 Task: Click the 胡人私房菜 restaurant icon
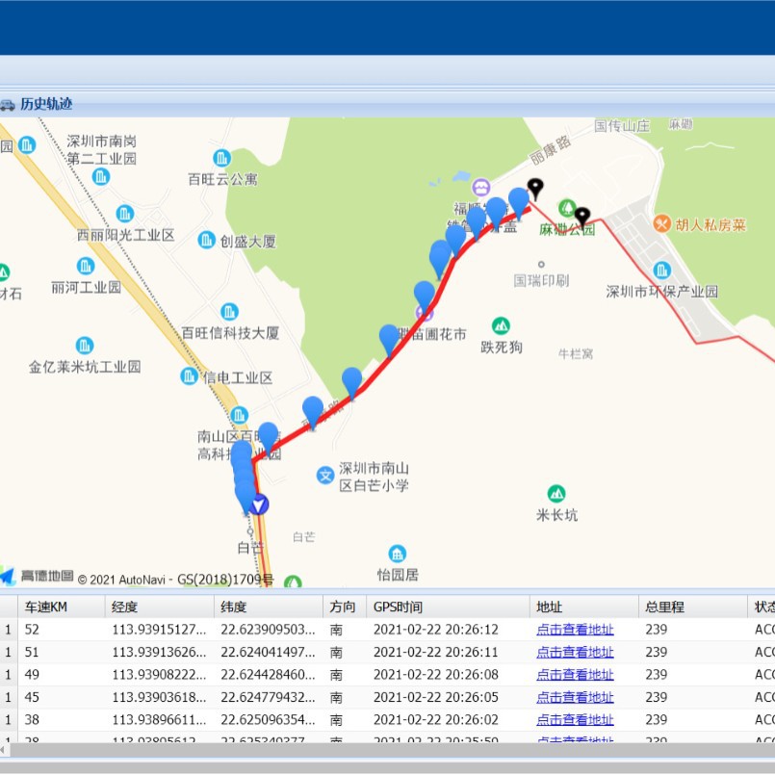click(661, 224)
